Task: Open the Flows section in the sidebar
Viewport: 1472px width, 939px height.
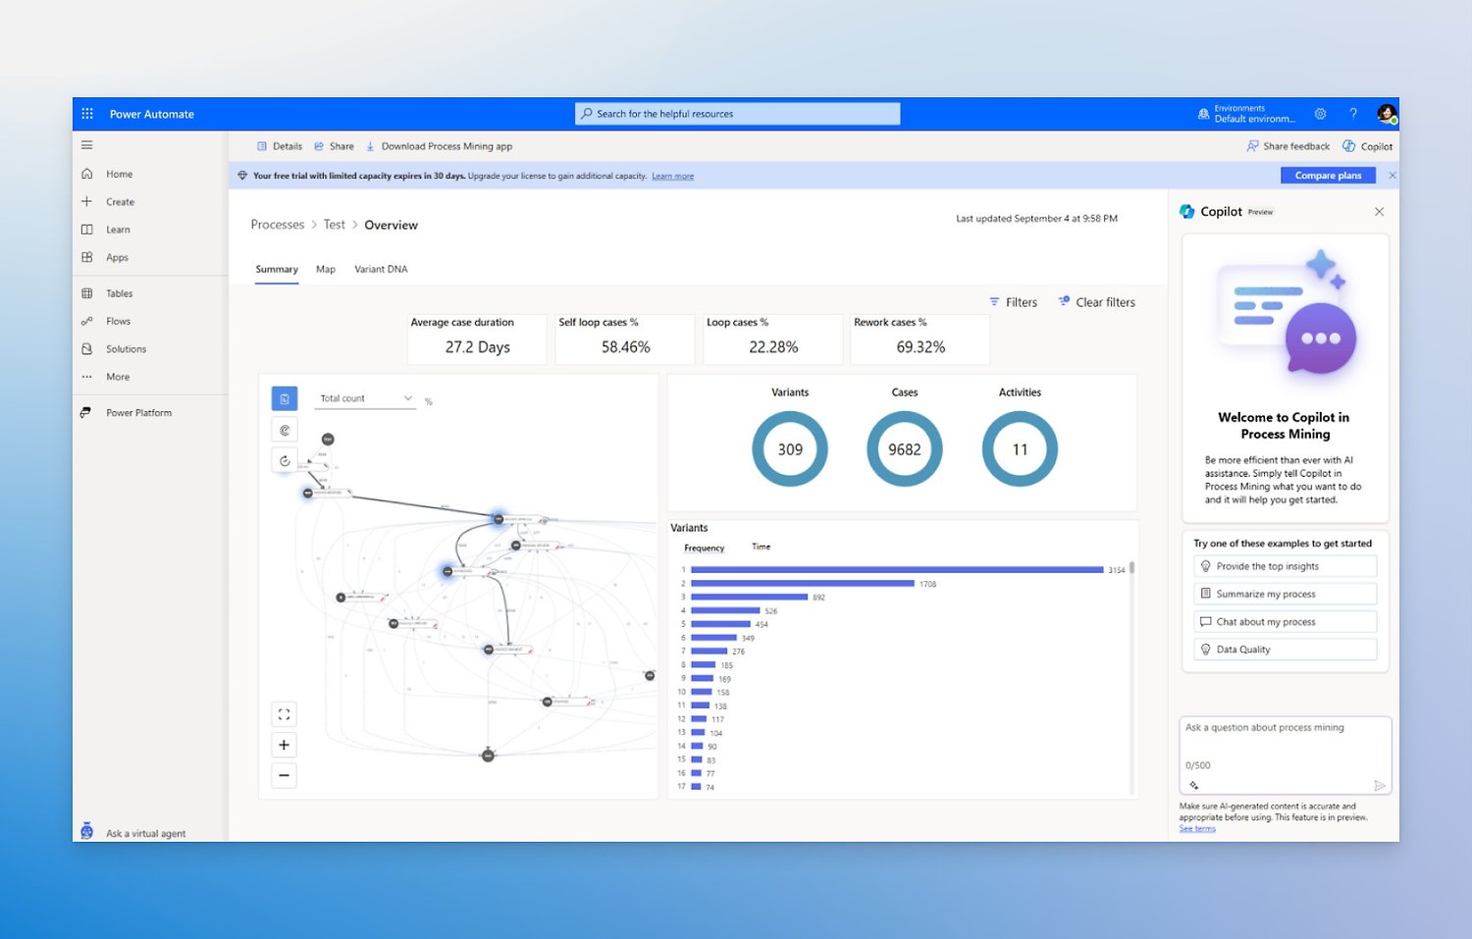Action: click(x=118, y=320)
